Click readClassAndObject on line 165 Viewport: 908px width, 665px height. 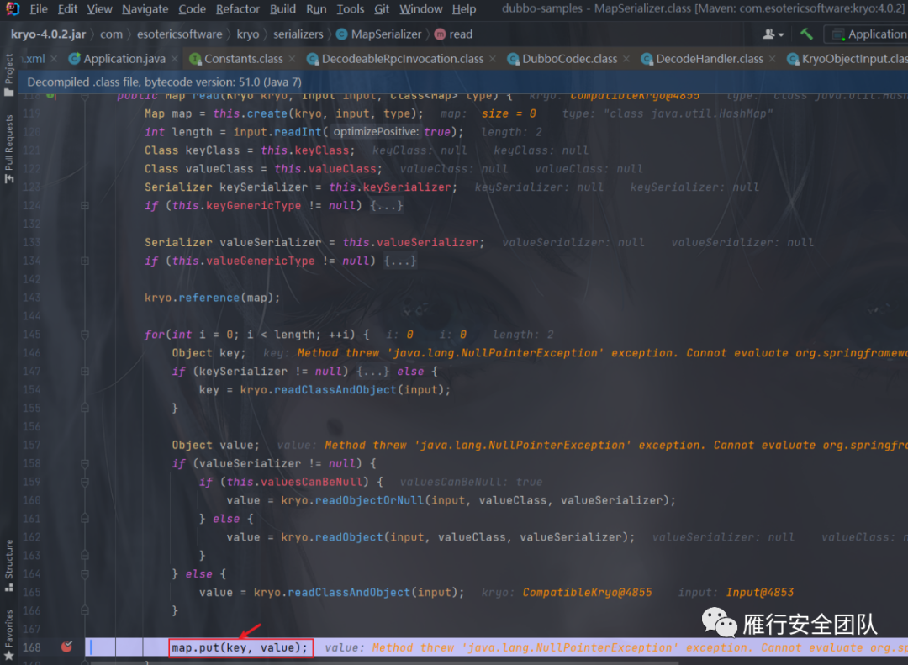[x=349, y=592]
